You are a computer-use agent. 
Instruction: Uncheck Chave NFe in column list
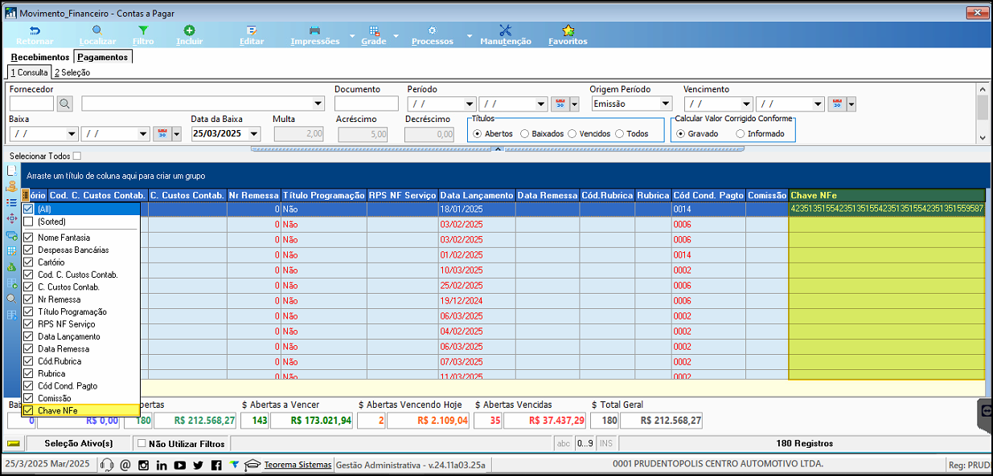pyautogui.click(x=29, y=410)
